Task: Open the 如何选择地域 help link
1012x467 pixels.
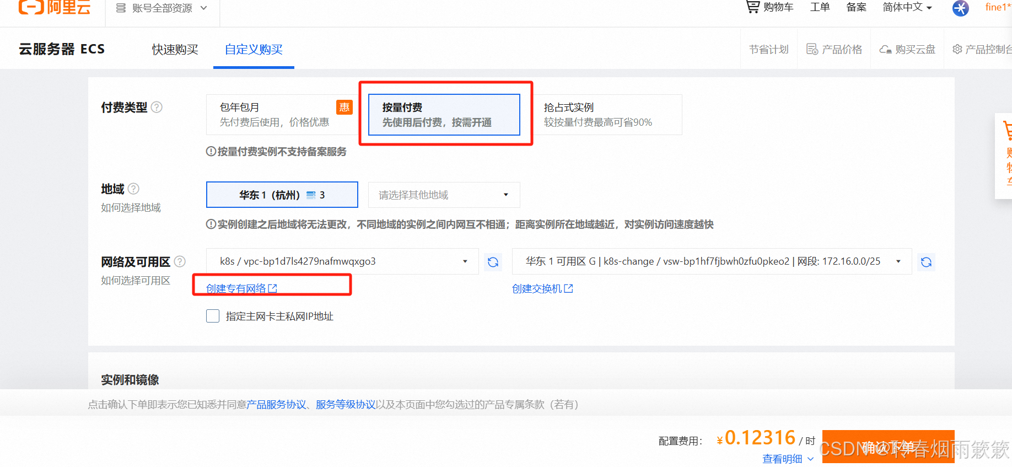Action: click(x=131, y=208)
